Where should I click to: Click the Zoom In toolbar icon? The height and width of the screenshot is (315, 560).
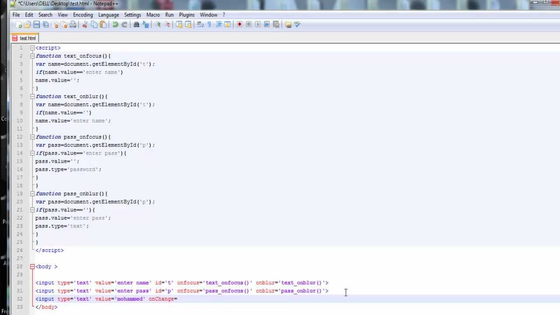[157, 24]
